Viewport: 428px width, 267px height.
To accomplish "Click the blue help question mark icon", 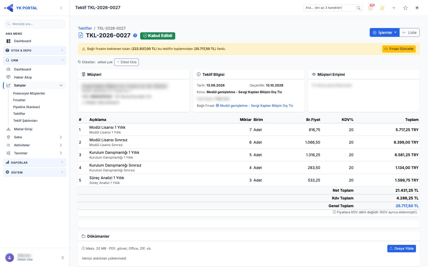I will (135, 36).
